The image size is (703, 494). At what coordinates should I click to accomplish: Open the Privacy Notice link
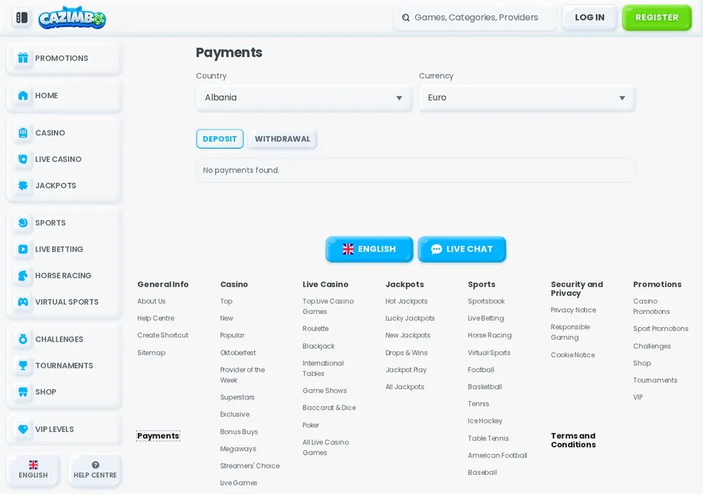coord(573,310)
